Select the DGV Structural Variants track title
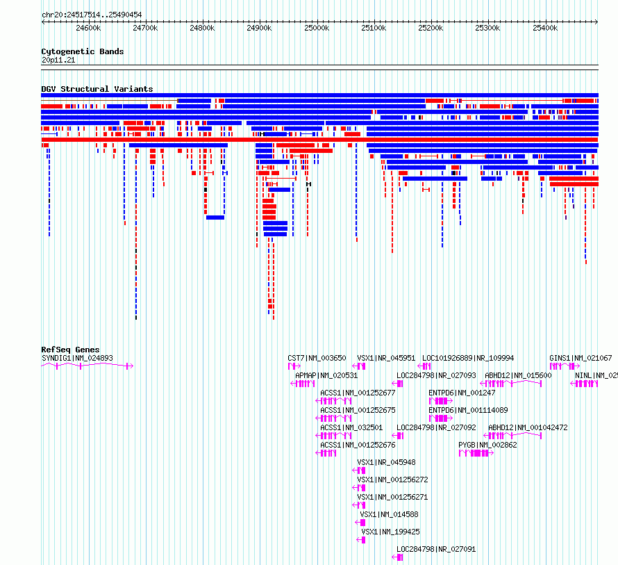 97,89
